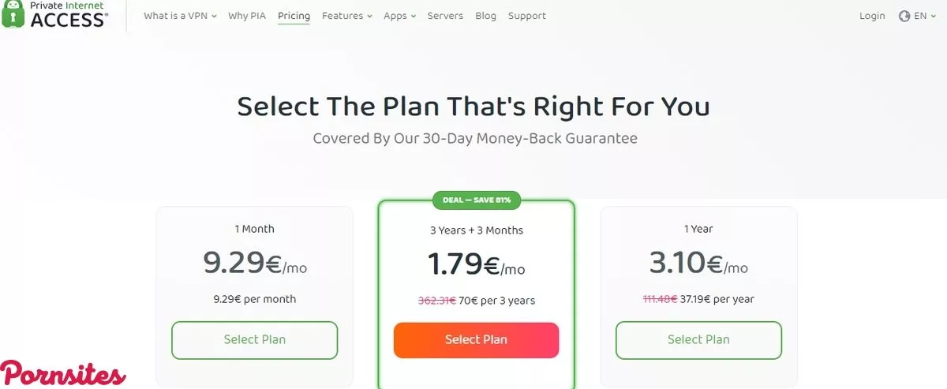Image resolution: width=947 pixels, height=389 pixels.
Task: Navigate to Servers page
Action: point(445,16)
